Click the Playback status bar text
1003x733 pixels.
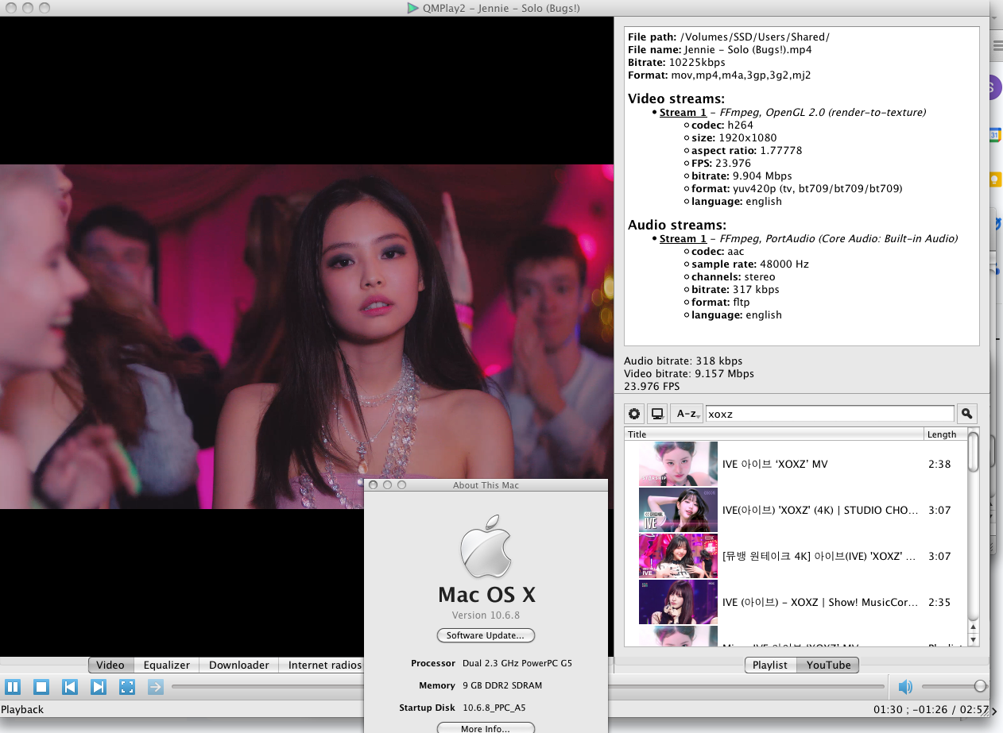[22, 709]
